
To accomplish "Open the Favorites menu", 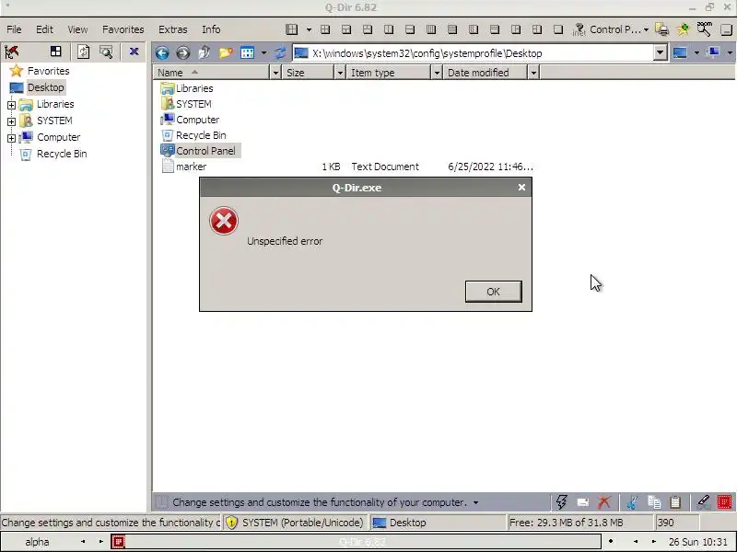I will (x=123, y=29).
